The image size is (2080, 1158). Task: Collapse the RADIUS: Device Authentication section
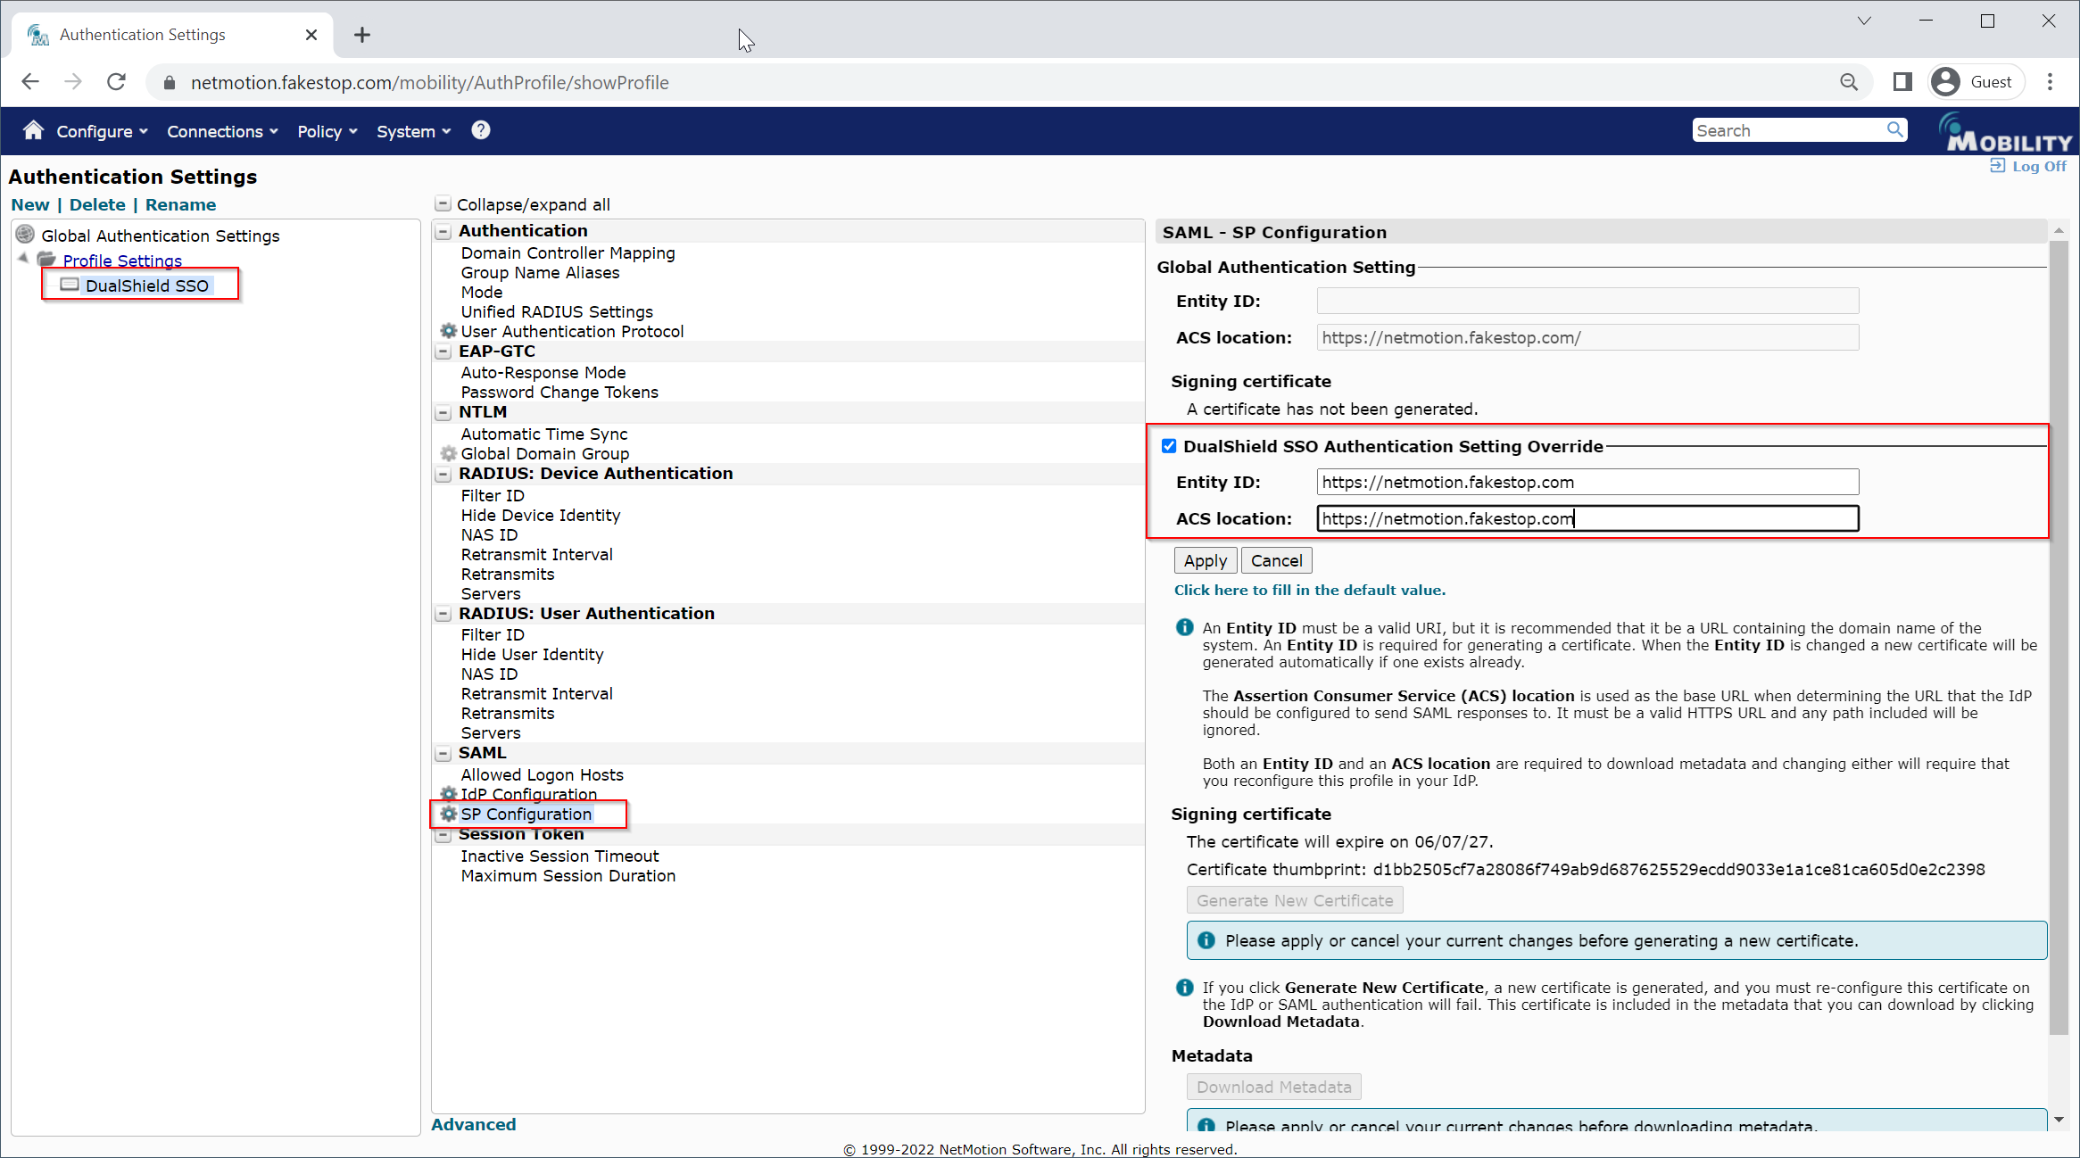pyautogui.click(x=443, y=474)
